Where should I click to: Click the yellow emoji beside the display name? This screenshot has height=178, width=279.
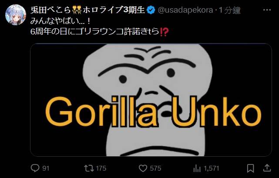[77, 10]
